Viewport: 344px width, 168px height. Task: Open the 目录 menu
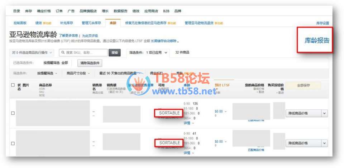17,11
